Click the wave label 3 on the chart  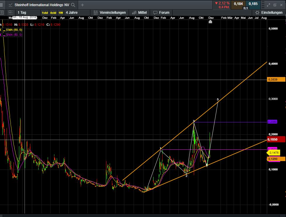[x=194, y=121]
